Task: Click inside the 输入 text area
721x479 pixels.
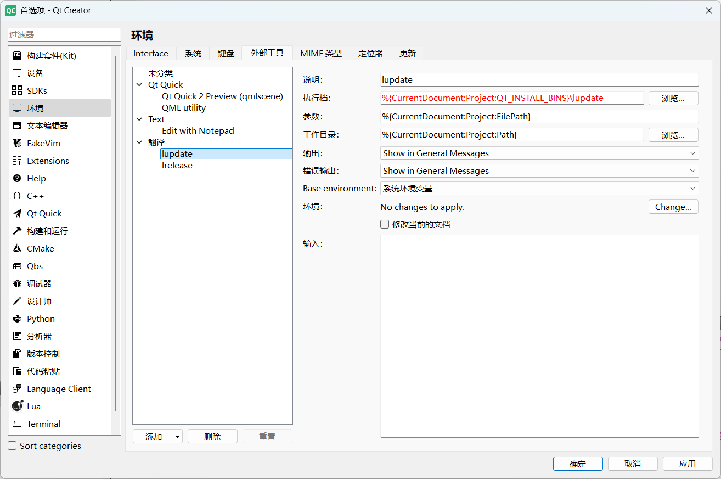Action: tap(539, 337)
